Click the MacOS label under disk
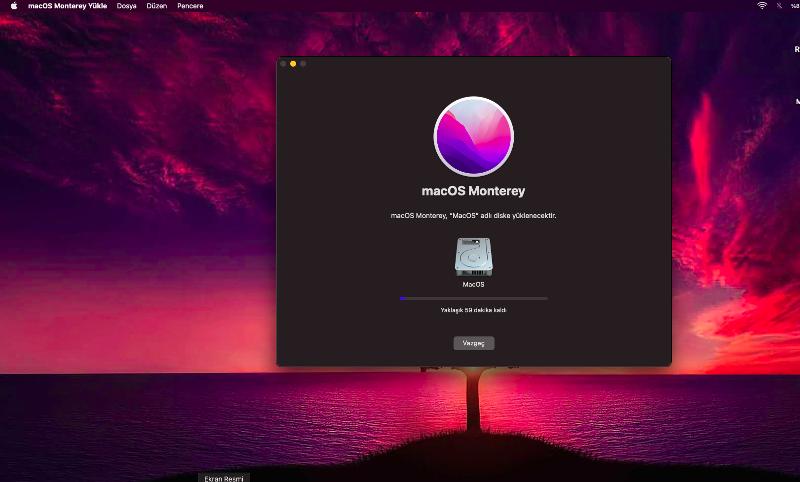Image resolution: width=800 pixels, height=482 pixels. pos(473,285)
